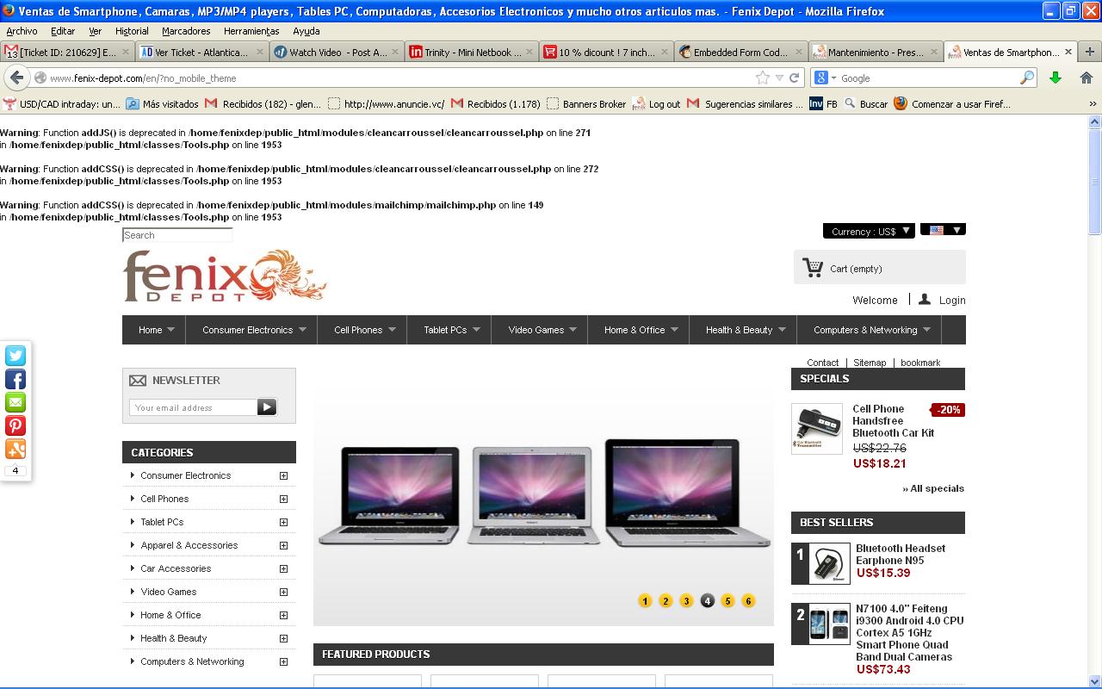Open the Marcadores menu
The height and width of the screenshot is (689, 1102).
[x=186, y=31]
